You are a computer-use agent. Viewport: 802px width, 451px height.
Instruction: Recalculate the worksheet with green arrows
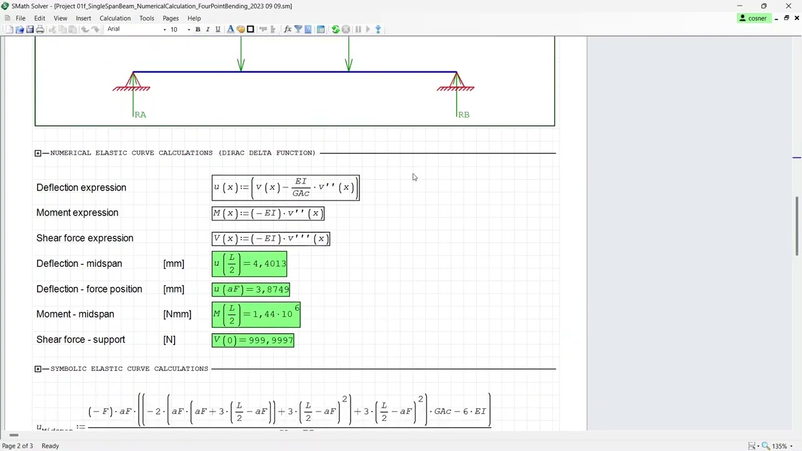pos(335,29)
